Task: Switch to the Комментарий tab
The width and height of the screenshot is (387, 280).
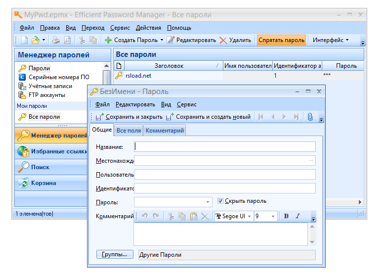Action: tap(165, 131)
